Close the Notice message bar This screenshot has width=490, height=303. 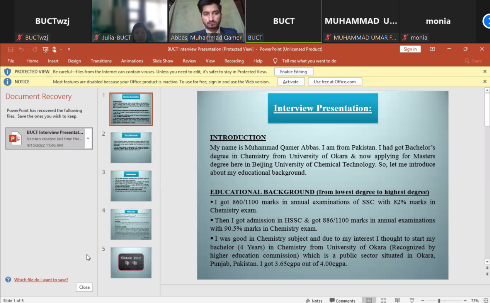[485, 82]
